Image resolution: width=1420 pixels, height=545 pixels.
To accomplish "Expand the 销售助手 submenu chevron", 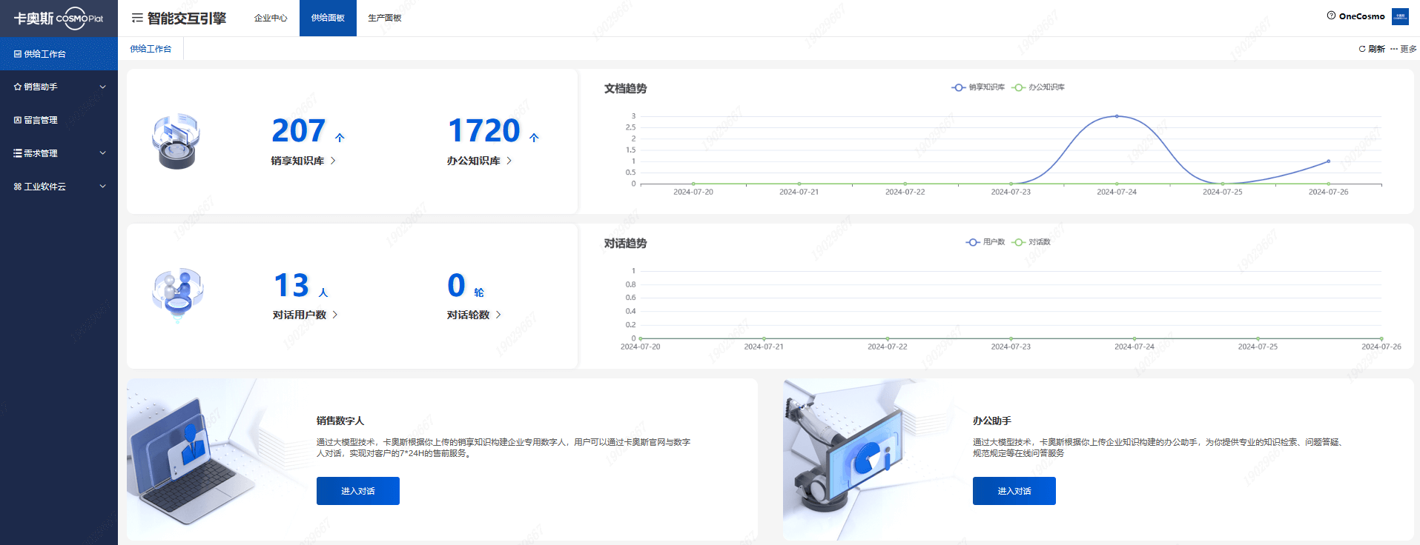I will [103, 87].
